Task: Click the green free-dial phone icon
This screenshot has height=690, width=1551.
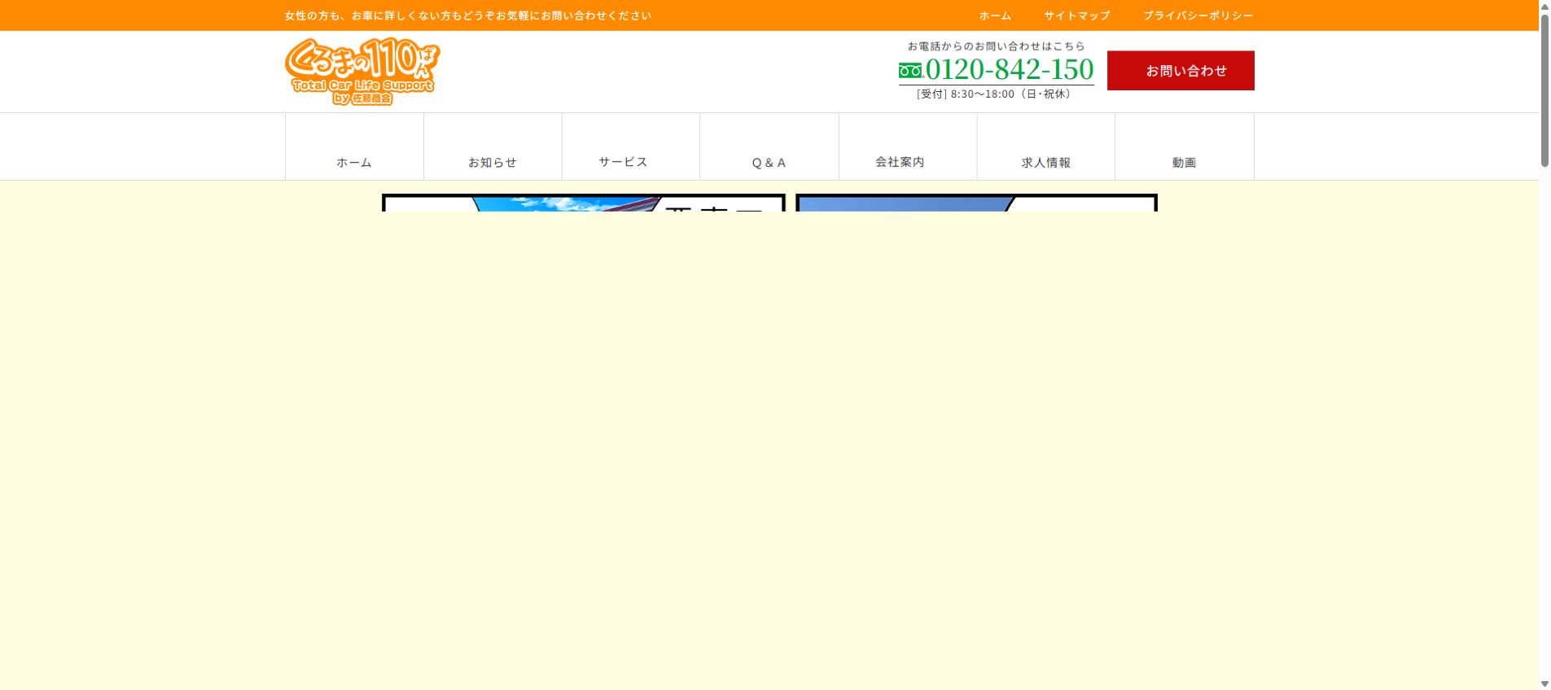Action: pyautogui.click(x=910, y=71)
